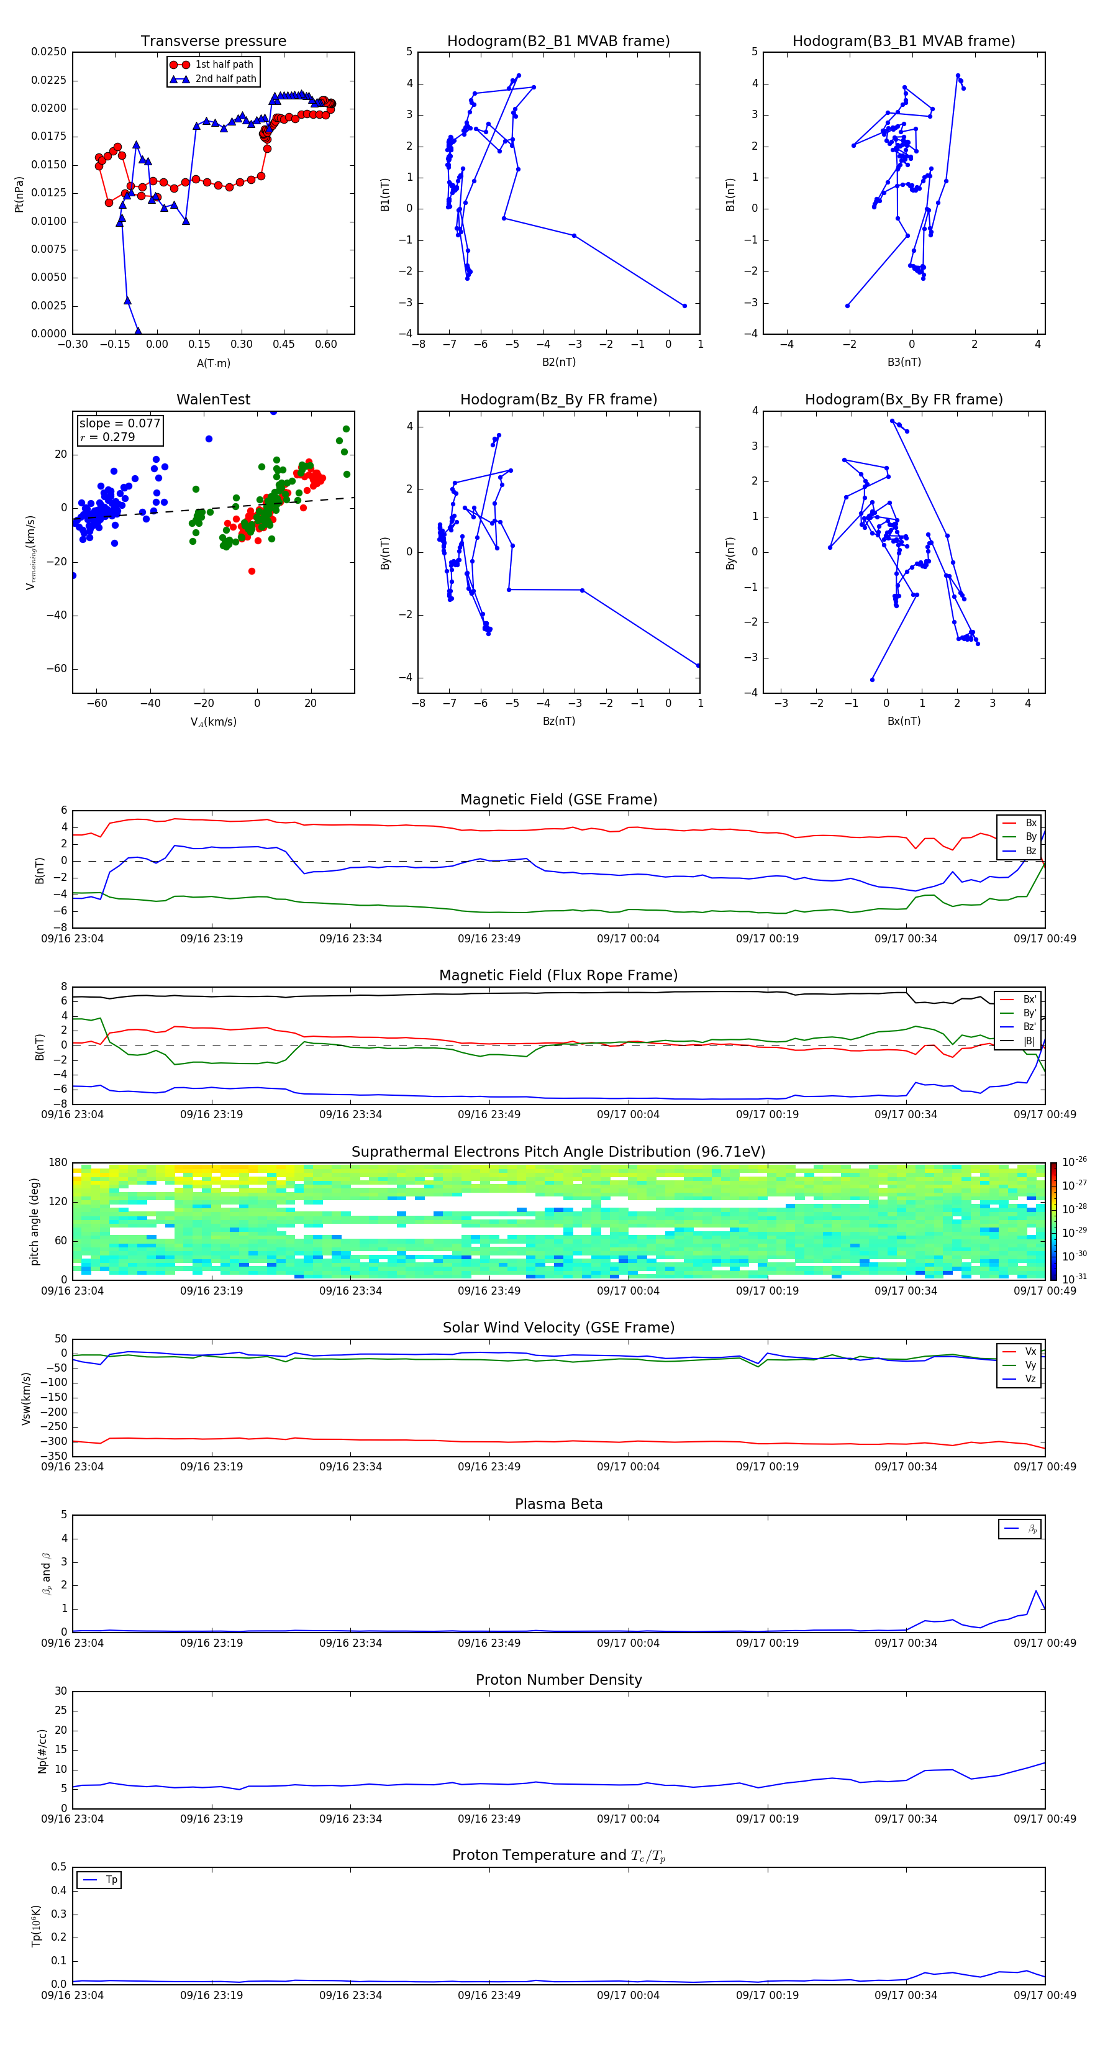Click the "Hodogram(B3_B1 MVAB frame)" title
Screen dimensions: 1118x2050
click(904, 42)
